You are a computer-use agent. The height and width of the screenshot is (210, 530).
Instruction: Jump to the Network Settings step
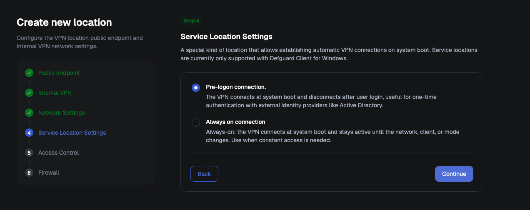click(62, 113)
